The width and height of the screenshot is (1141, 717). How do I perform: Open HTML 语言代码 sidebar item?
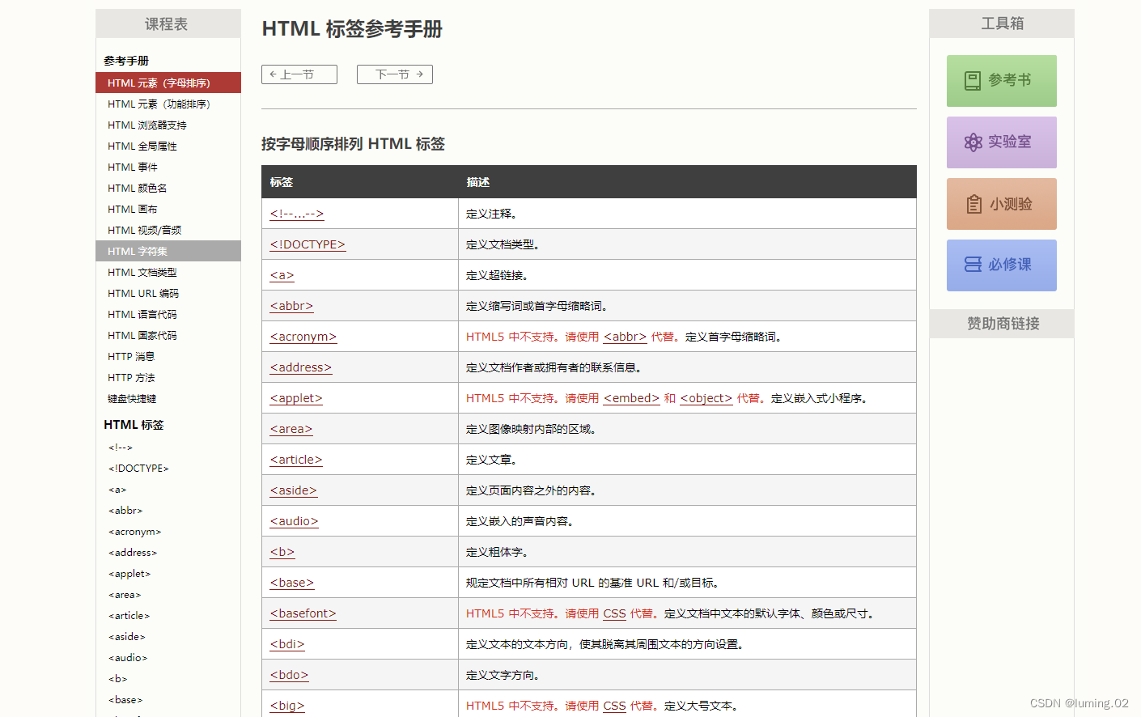click(168, 314)
